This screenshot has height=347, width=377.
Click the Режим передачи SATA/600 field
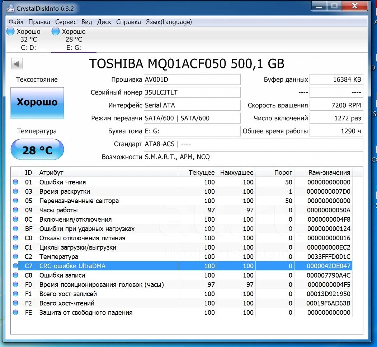click(192, 118)
